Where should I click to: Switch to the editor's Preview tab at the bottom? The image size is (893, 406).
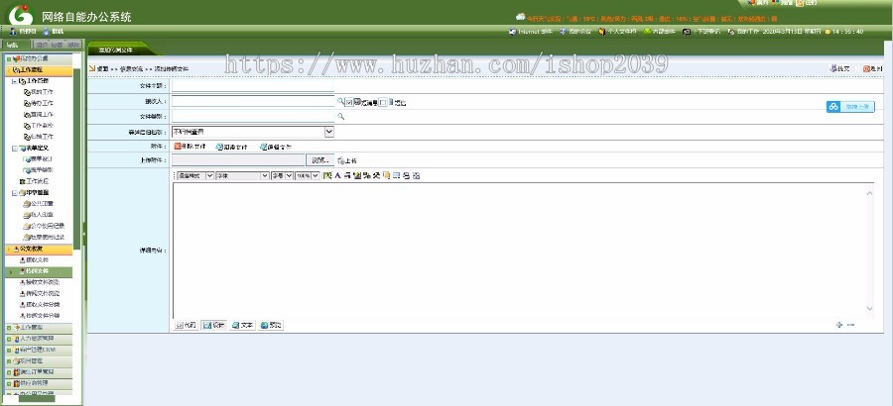tap(271, 325)
